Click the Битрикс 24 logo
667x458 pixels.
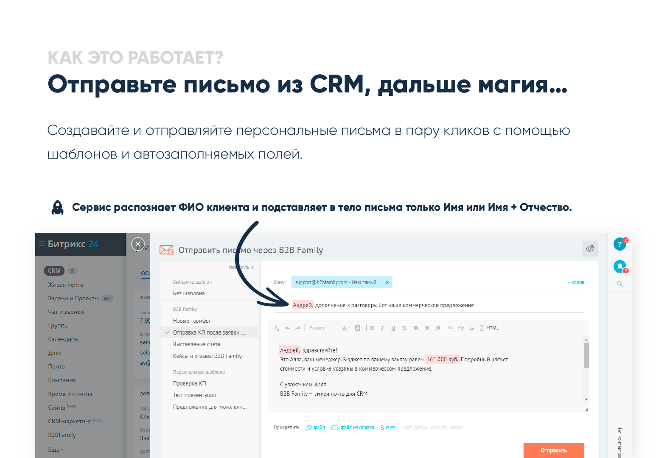(x=73, y=244)
